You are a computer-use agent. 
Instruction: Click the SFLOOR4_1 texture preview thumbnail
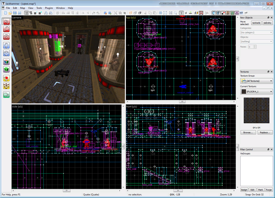pyautogui.click(x=256, y=110)
